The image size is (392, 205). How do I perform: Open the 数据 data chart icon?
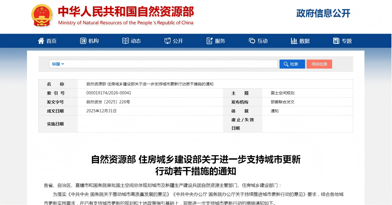pyautogui.click(x=294, y=40)
